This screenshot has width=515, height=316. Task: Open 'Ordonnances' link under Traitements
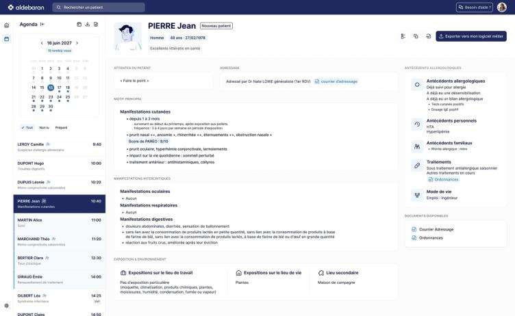(x=443, y=179)
